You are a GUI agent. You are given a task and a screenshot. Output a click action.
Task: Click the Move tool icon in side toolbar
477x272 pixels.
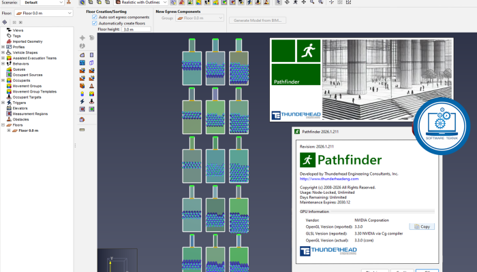point(82,38)
